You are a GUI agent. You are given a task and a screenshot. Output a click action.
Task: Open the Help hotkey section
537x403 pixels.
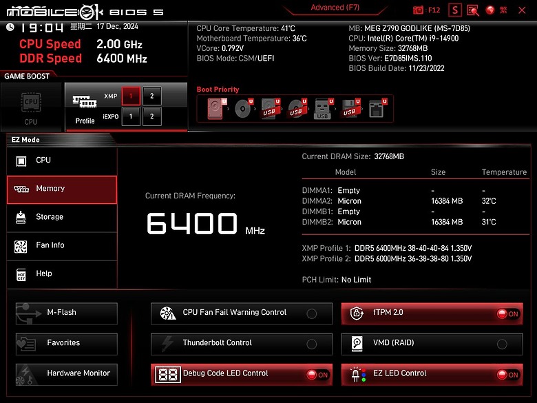(x=62, y=274)
